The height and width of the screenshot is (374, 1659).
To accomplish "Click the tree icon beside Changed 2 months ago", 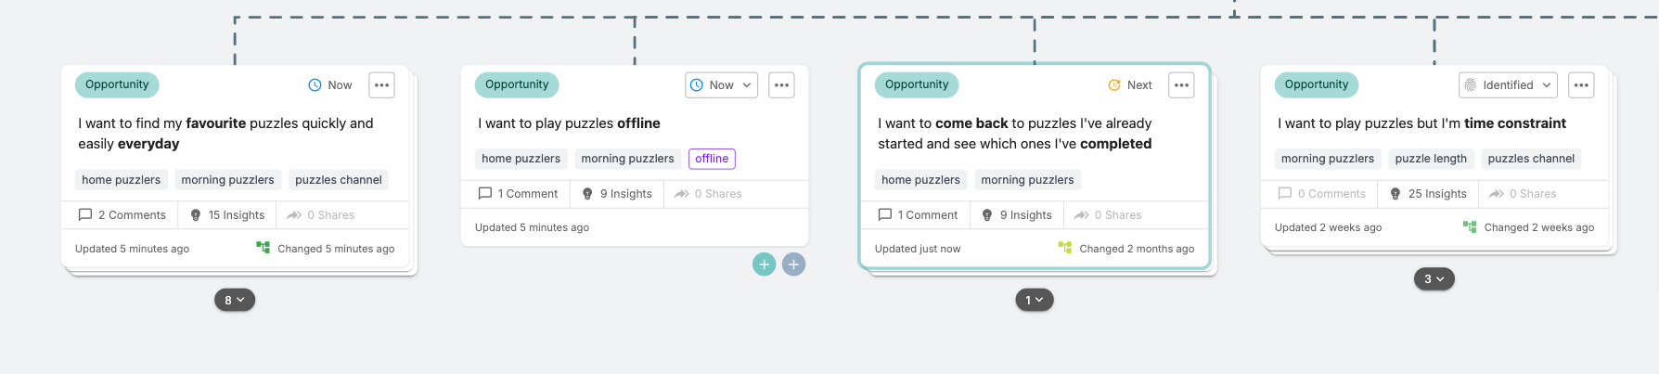I will [1065, 248].
